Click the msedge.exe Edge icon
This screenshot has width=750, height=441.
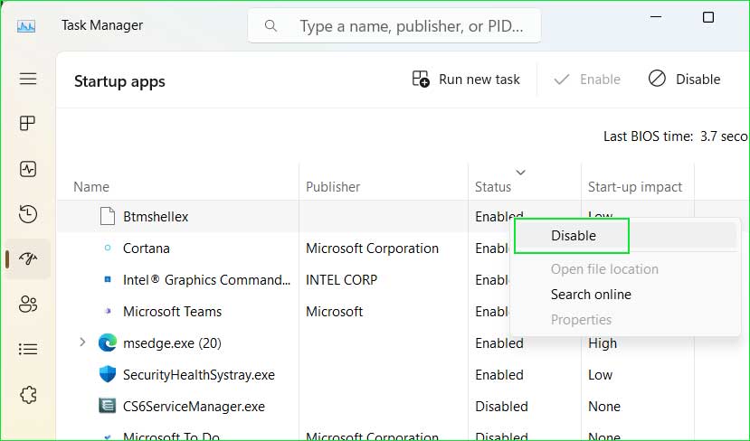tap(108, 342)
